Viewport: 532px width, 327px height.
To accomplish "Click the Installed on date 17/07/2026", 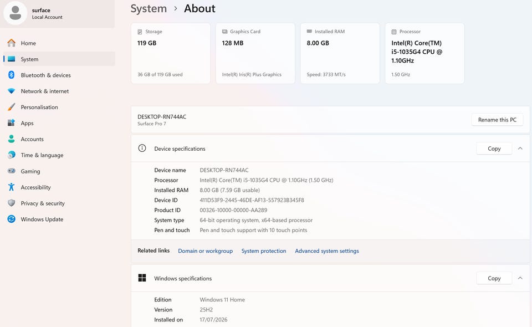I will click(213, 320).
